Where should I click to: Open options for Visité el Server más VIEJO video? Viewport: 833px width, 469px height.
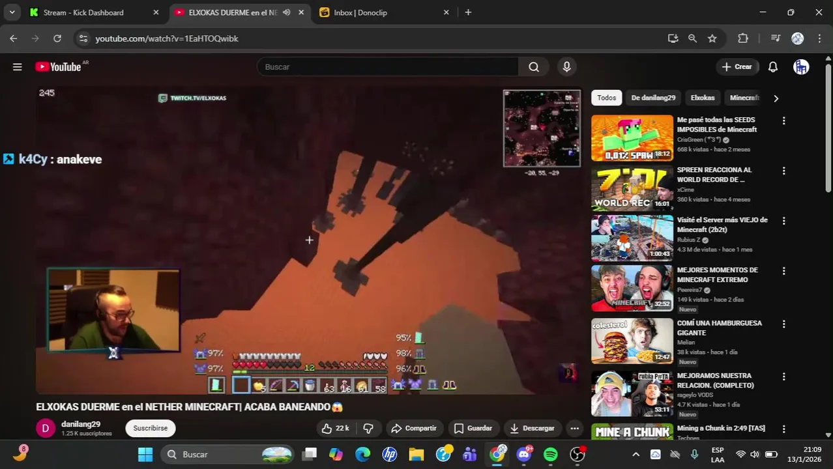(x=783, y=221)
